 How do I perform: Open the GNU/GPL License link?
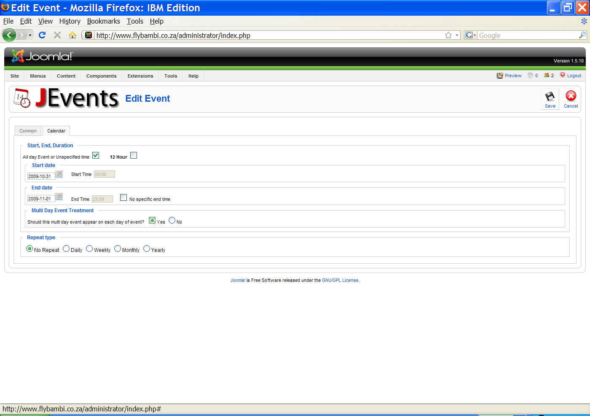340,280
